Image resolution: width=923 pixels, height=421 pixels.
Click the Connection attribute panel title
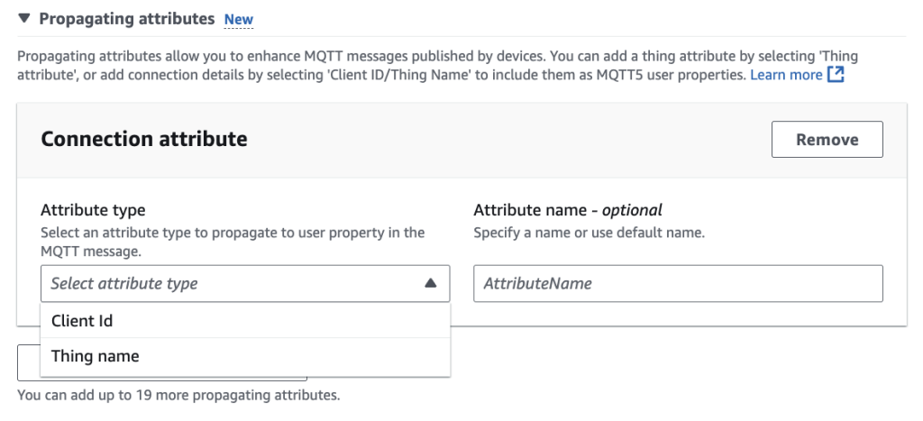pos(144,139)
